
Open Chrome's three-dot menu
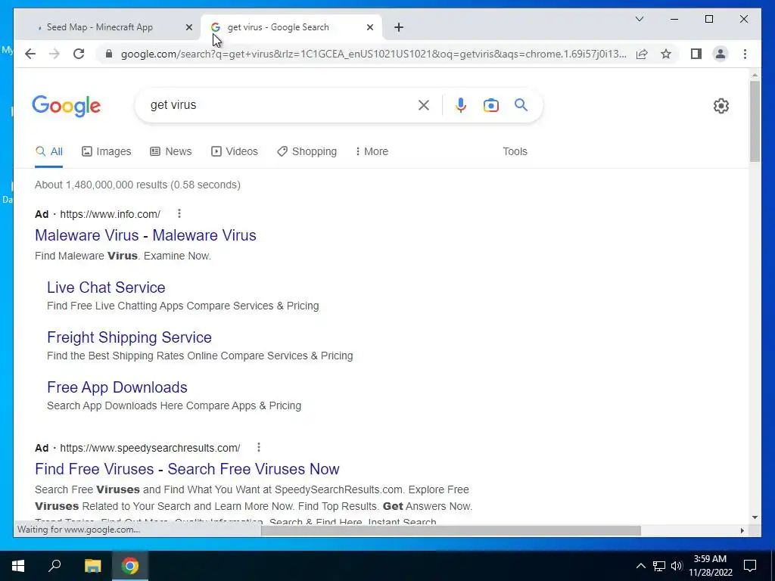coord(745,54)
